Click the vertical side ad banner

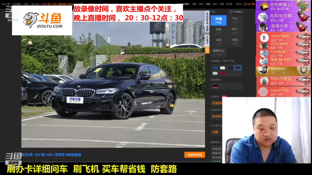coord(207,29)
